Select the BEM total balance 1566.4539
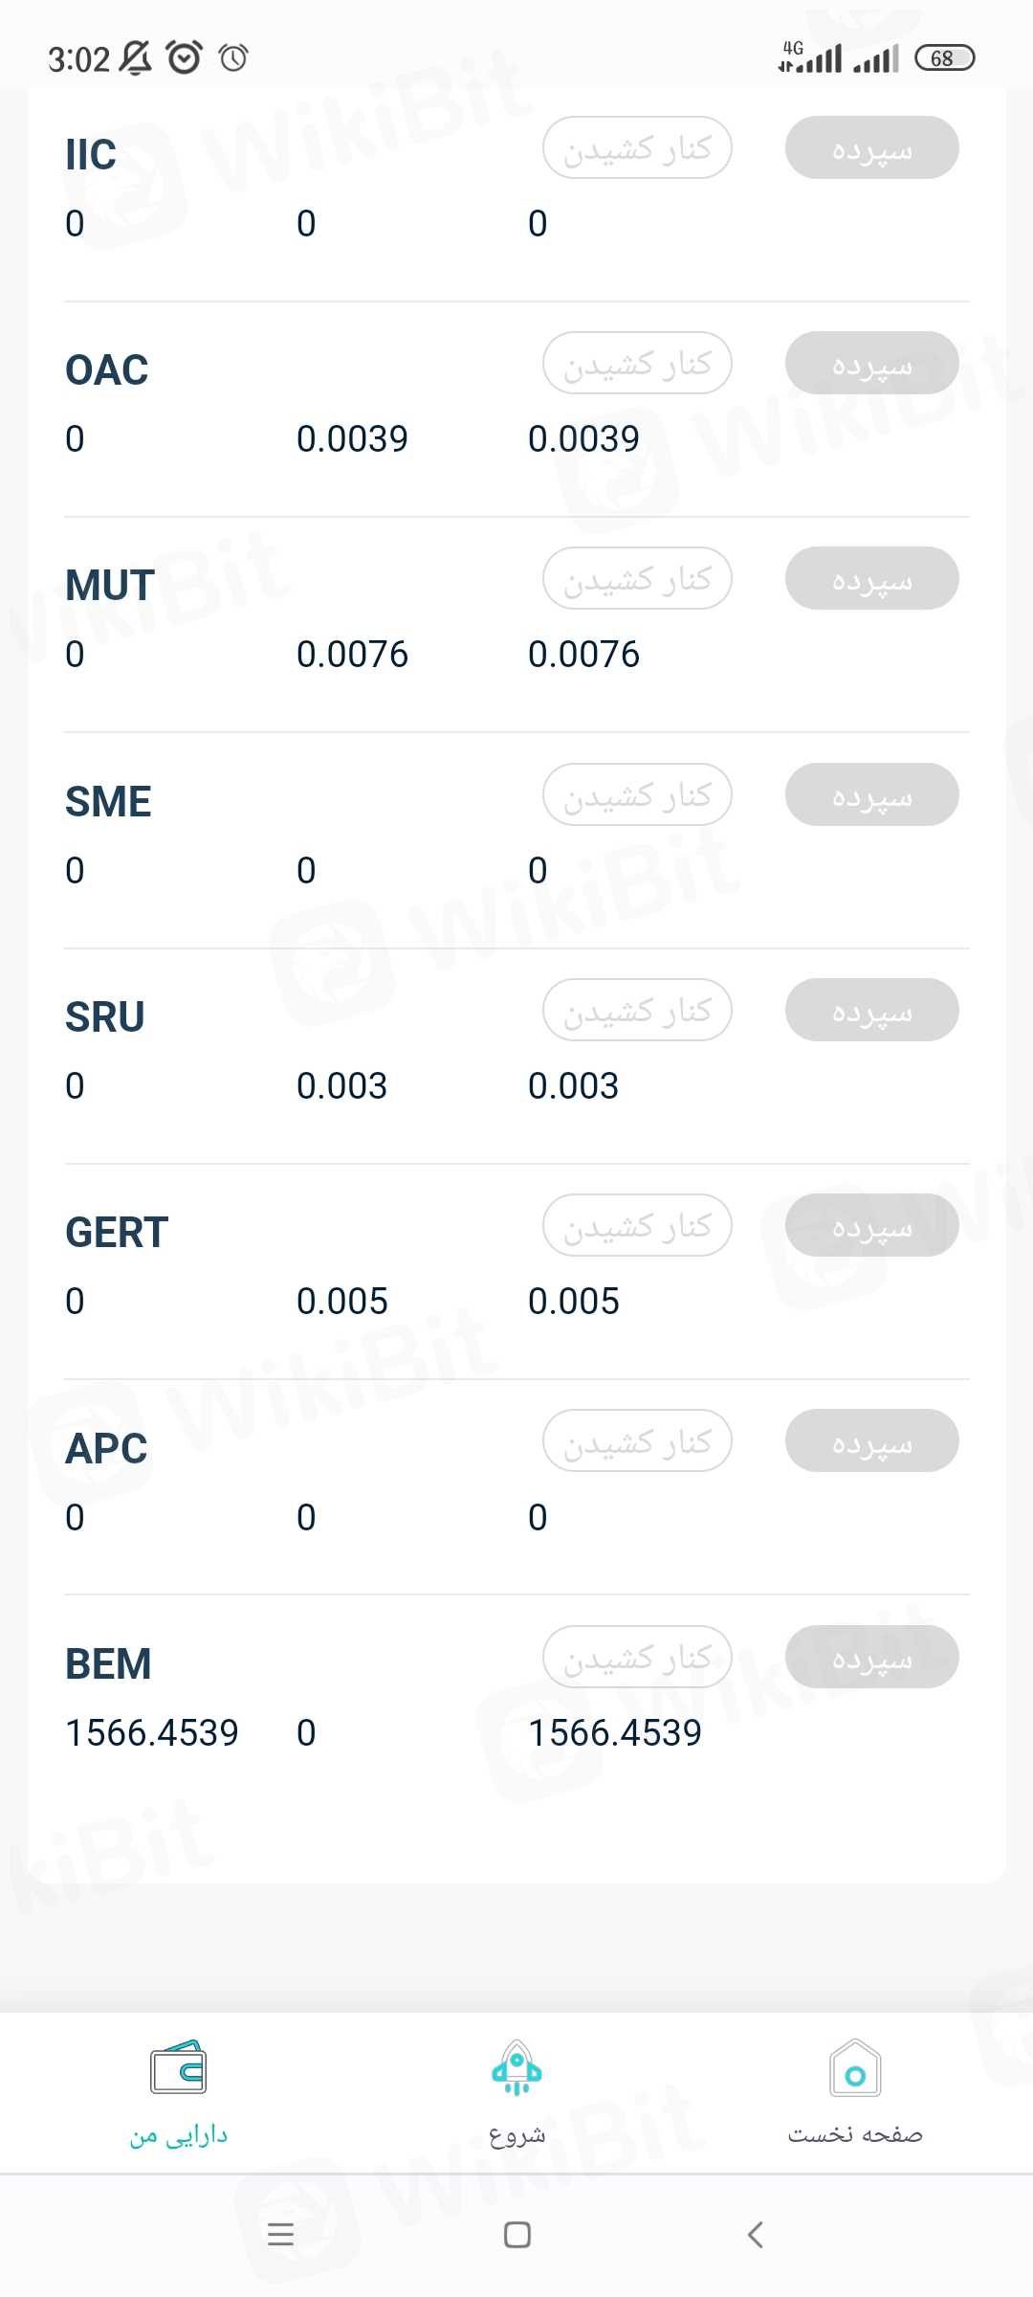 (x=615, y=1733)
